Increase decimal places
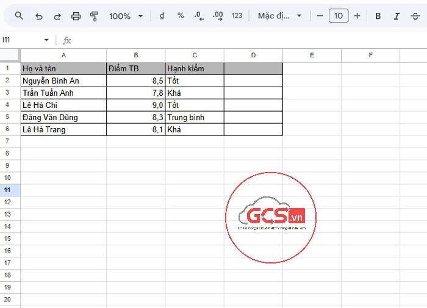427x308 pixels. 218,16
